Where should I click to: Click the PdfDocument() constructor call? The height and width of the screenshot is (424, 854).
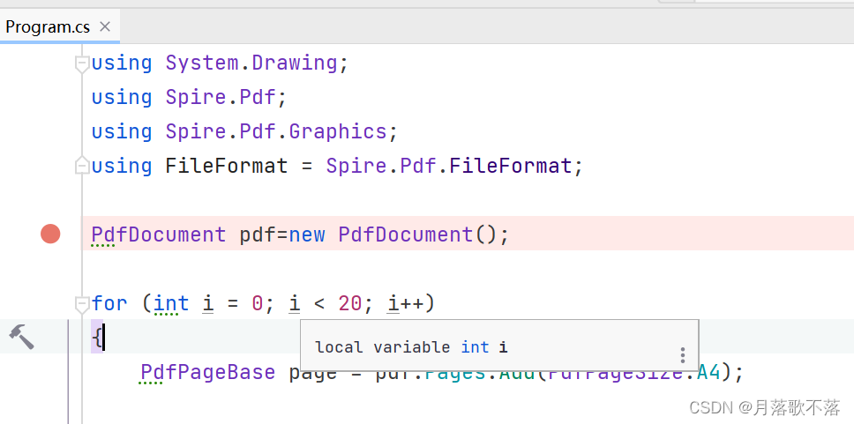(417, 234)
